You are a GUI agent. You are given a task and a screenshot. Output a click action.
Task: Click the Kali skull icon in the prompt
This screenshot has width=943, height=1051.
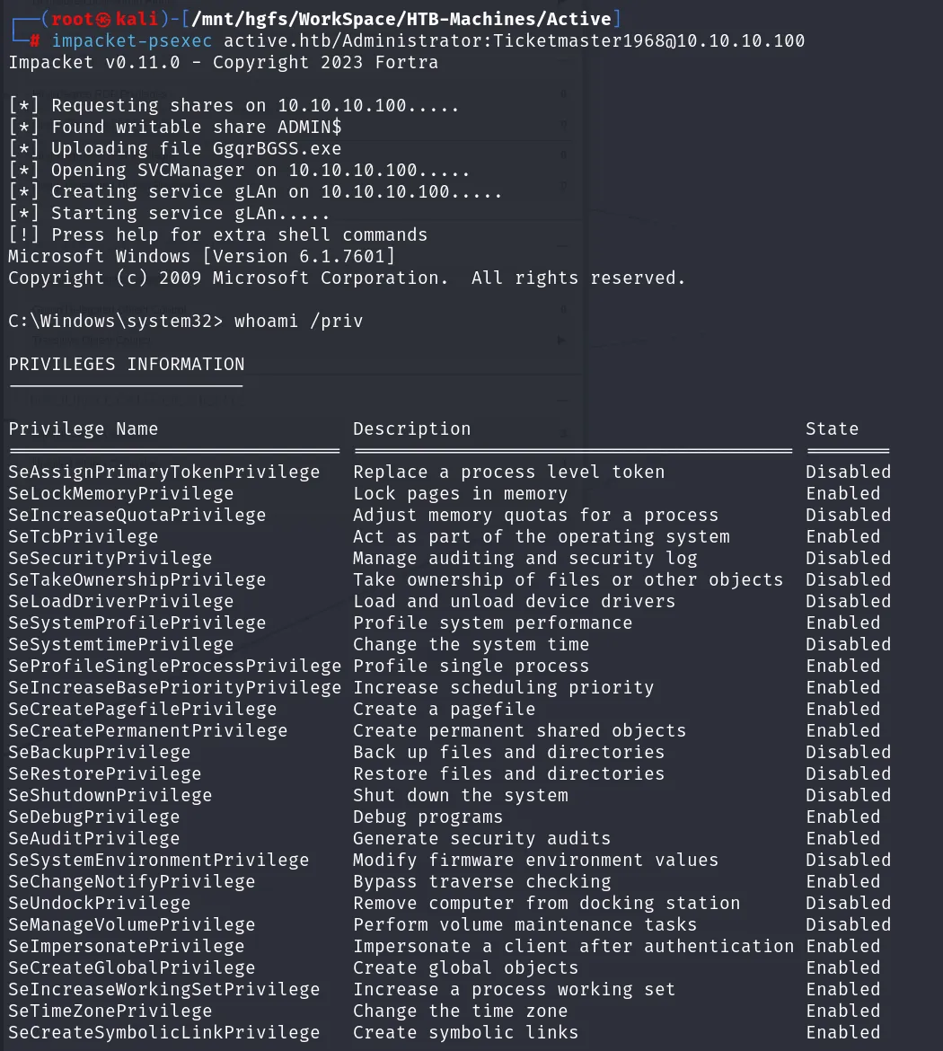(102, 20)
